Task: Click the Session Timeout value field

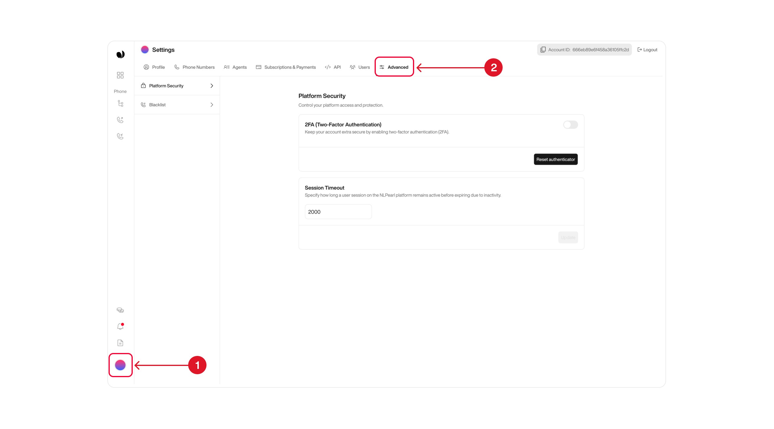Action: coord(338,212)
